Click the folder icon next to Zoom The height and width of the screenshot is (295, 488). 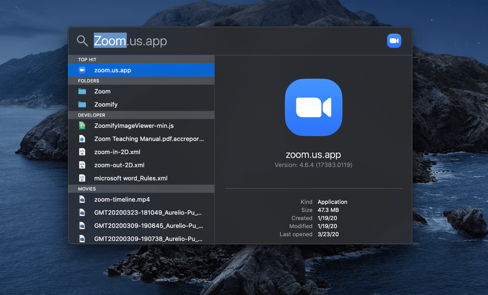pyautogui.click(x=82, y=91)
